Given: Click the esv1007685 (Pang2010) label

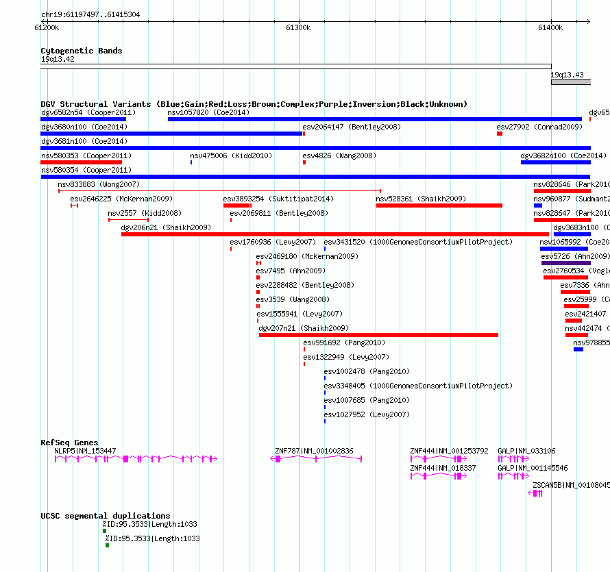Looking at the screenshot, I should pyautogui.click(x=367, y=401).
